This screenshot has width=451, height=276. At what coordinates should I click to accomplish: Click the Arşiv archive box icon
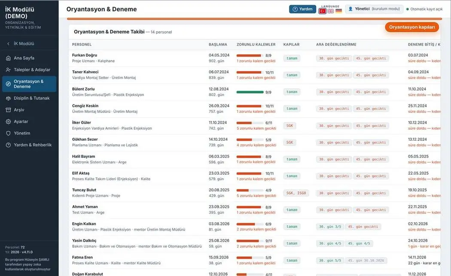coord(8,110)
